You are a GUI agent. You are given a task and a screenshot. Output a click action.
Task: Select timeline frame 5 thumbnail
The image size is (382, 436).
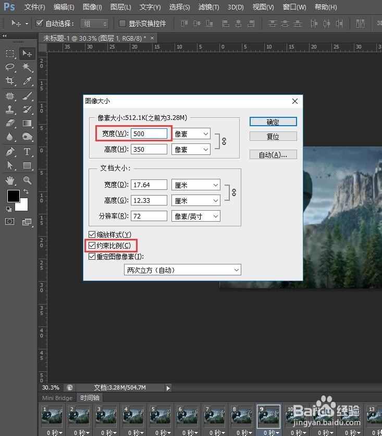pyautogui.click(x=161, y=416)
